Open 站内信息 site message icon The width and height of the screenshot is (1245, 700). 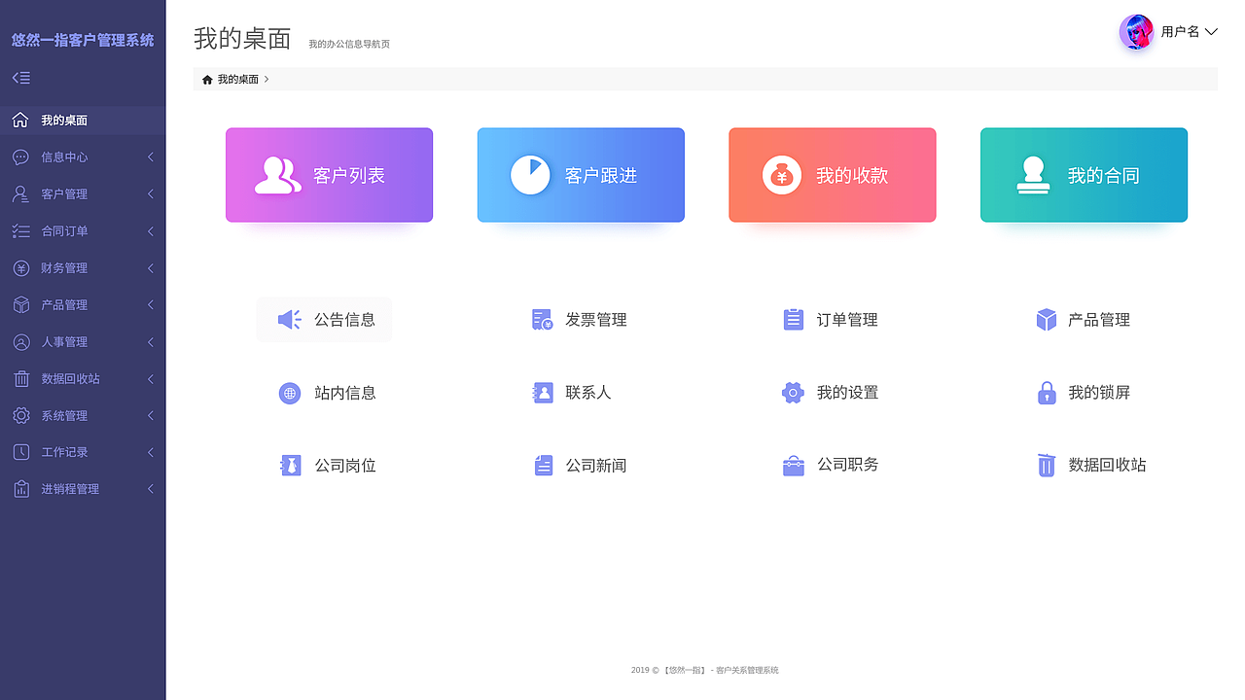pyautogui.click(x=289, y=393)
